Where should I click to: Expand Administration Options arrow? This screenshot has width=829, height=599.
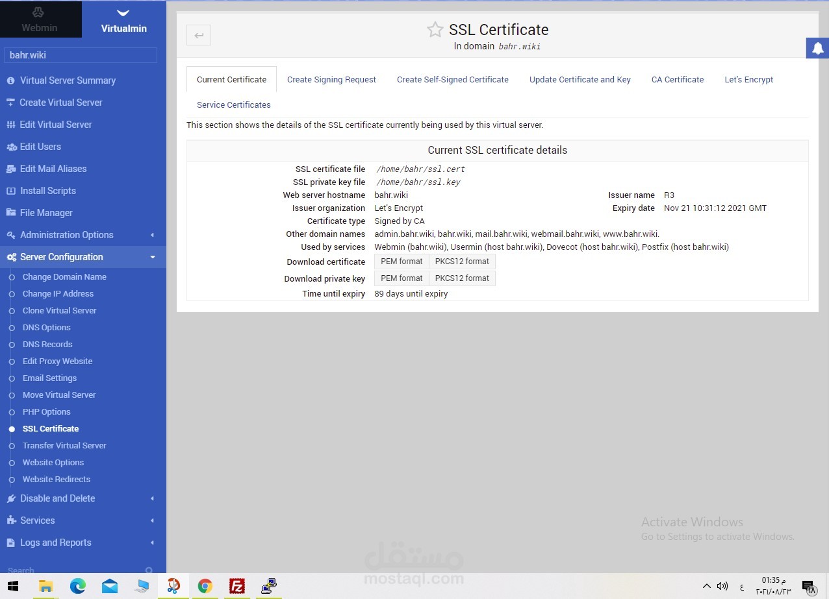coord(152,235)
